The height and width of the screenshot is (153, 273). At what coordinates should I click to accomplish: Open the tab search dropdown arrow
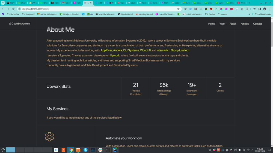3,3
